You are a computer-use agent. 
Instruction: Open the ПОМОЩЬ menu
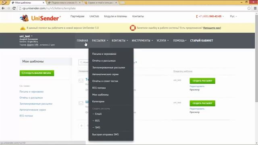pyautogui.click(x=180, y=40)
